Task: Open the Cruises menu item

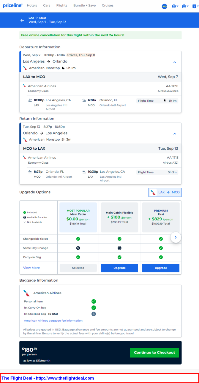Action: (x=108, y=5)
